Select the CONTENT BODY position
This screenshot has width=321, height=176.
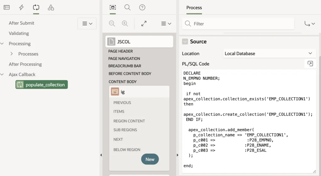pos(123,82)
